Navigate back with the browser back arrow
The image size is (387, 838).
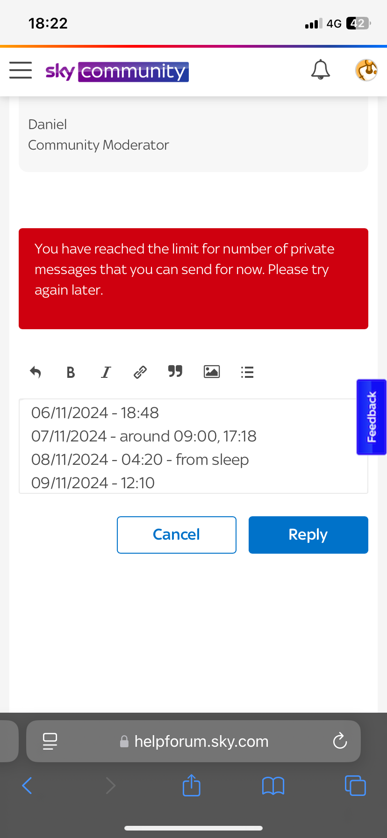(x=27, y=786)
